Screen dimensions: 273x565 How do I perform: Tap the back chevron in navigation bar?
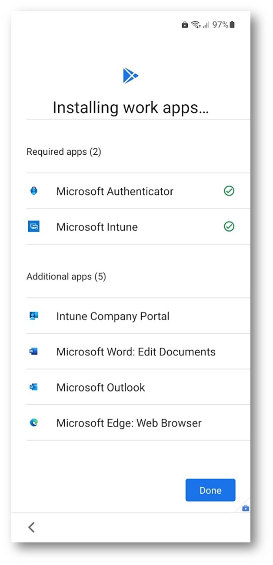point(31,527)
